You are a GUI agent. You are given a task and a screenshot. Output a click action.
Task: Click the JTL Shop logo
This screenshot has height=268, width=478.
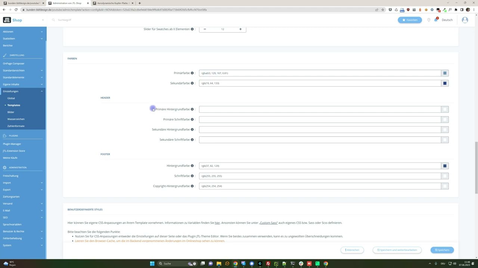pyautogui.click(x=12, y=20)
